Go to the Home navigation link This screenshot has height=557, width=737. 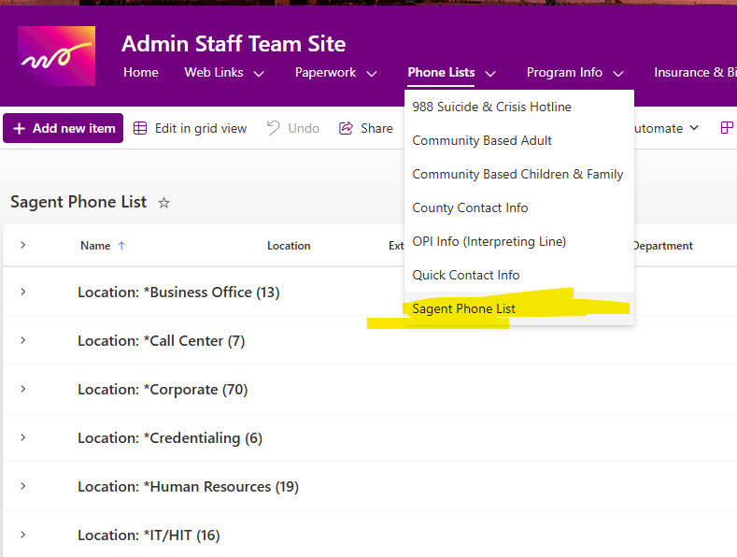(x=141, y=73)
